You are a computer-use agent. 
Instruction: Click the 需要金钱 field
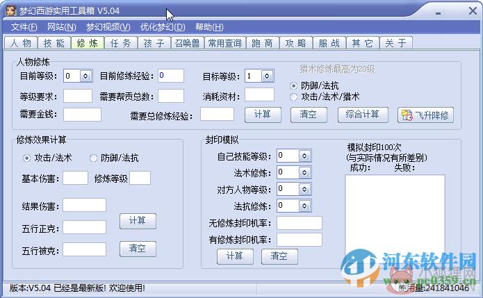coord(82,115)
